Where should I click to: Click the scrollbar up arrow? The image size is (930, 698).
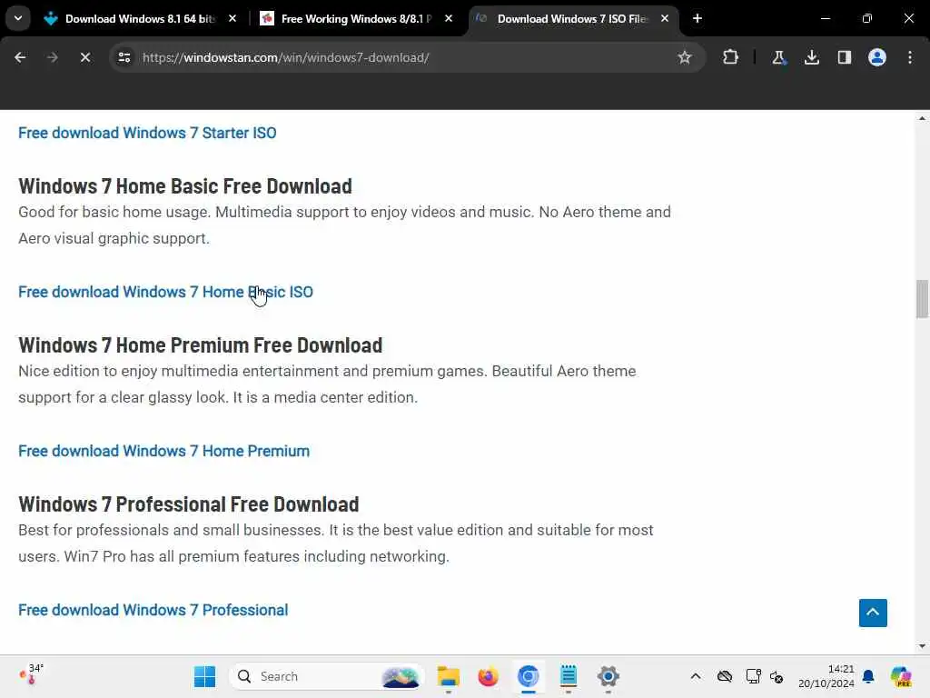click(x=922, y=118)
